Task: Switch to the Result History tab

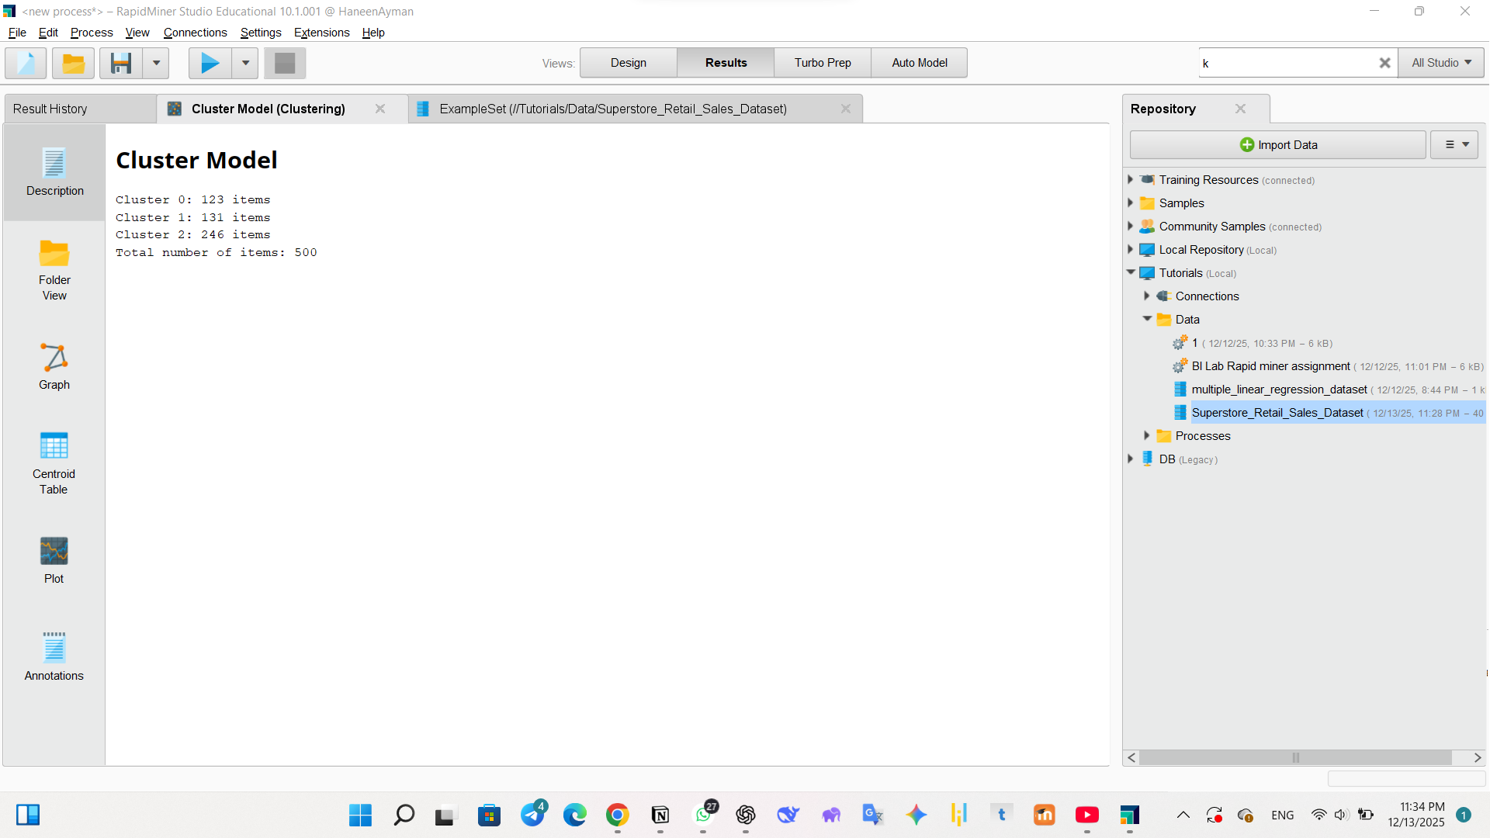Action: (x=80, y=109)
